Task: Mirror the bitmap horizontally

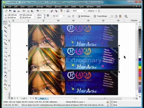Action: click(x=69, y=16)
